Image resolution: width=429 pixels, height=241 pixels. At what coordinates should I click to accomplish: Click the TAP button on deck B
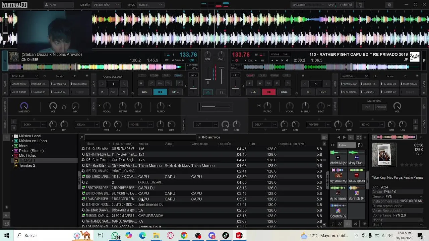(285, 55)
